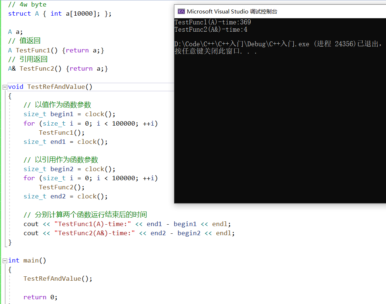The width and height of the screenshot is (386, 304).
Task: Click the 'return 0;' statement
Action: pos(40,297)
